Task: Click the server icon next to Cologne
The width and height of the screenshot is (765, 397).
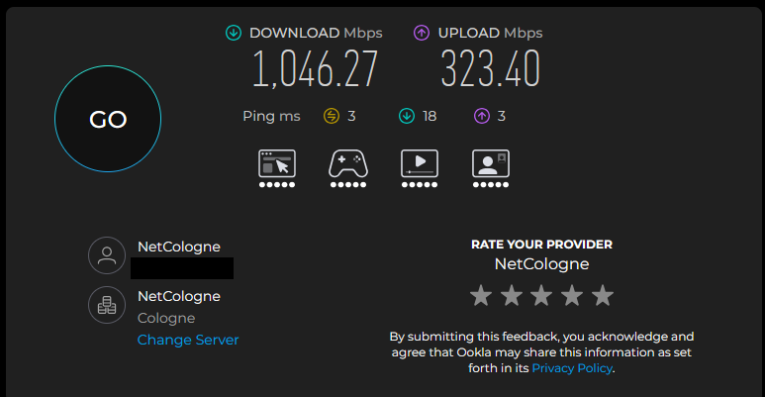Action: click(107, 305)
